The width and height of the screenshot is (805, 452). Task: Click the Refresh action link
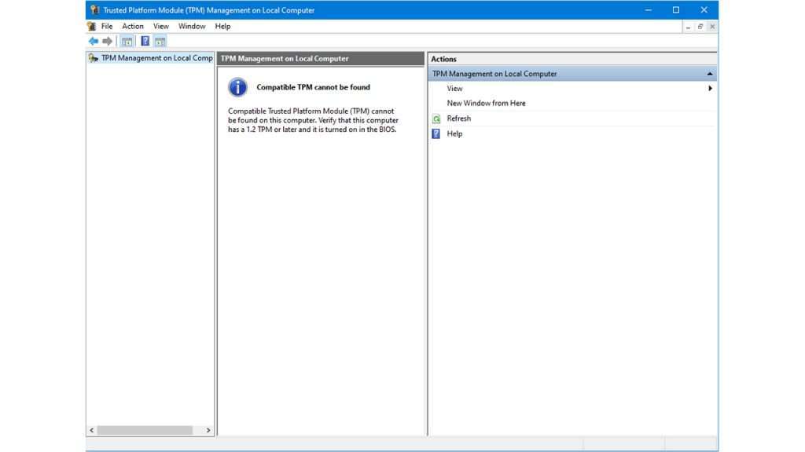click(x=458, y=118)
